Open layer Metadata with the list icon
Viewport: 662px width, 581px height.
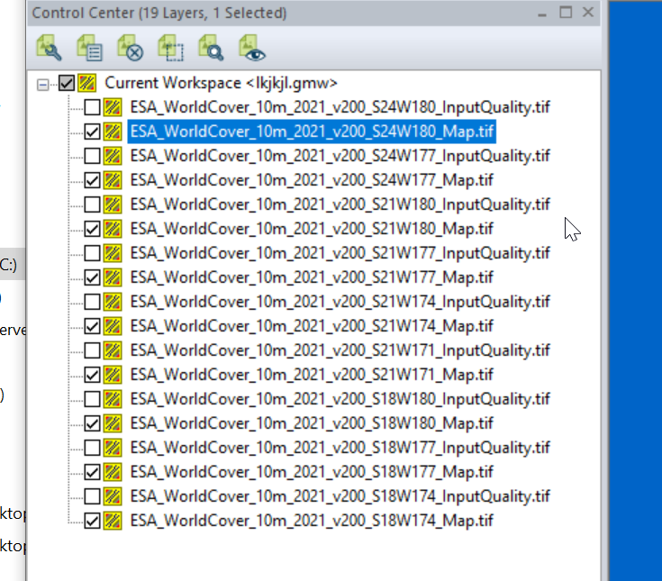[x=89, y=48]
